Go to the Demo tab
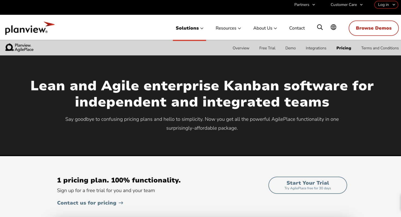Image resolution: width=401 pixels, height=217 pixels. click(290, 48)
